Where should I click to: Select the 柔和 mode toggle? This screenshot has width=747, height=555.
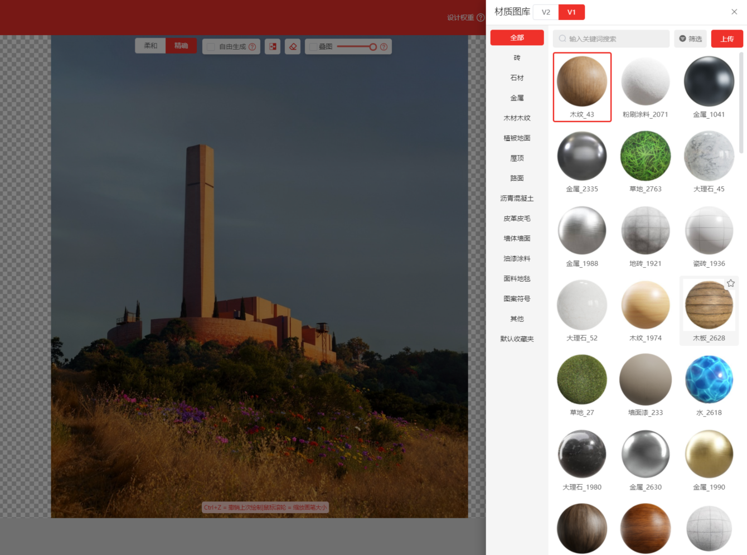pyautogui.click(x=151, y=46)
